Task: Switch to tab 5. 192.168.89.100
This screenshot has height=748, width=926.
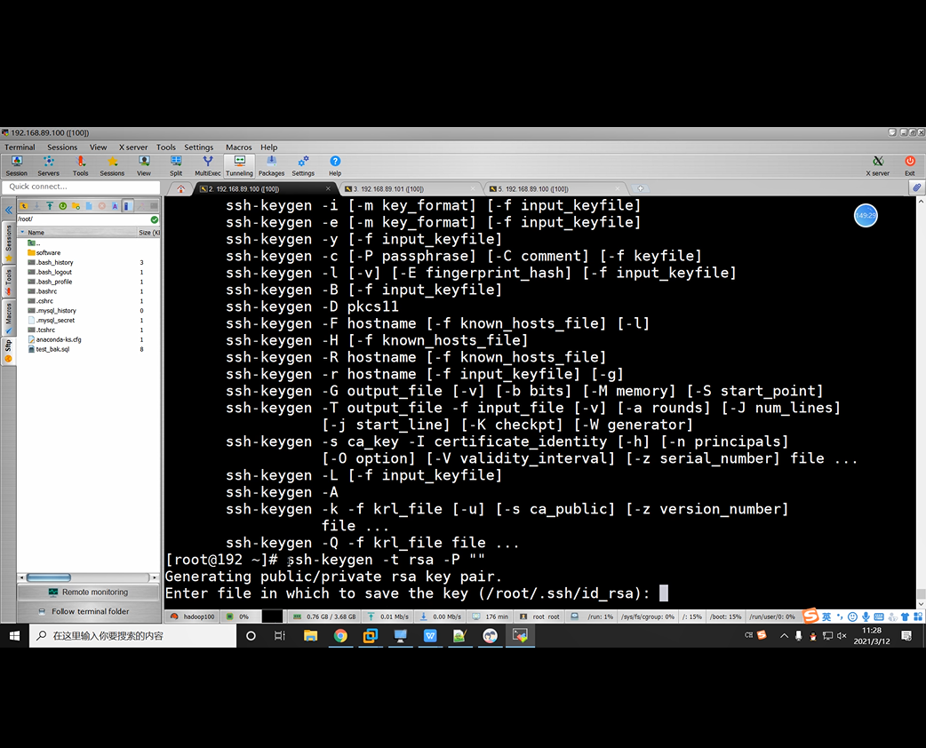Action: (x=555, y=189)
